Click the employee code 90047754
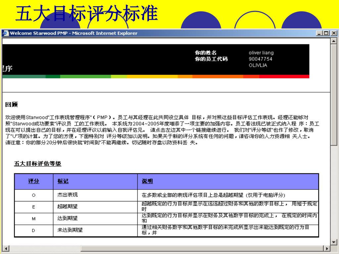Image resolution: width=339 pixels, height=254 pixels. point(261,59)
